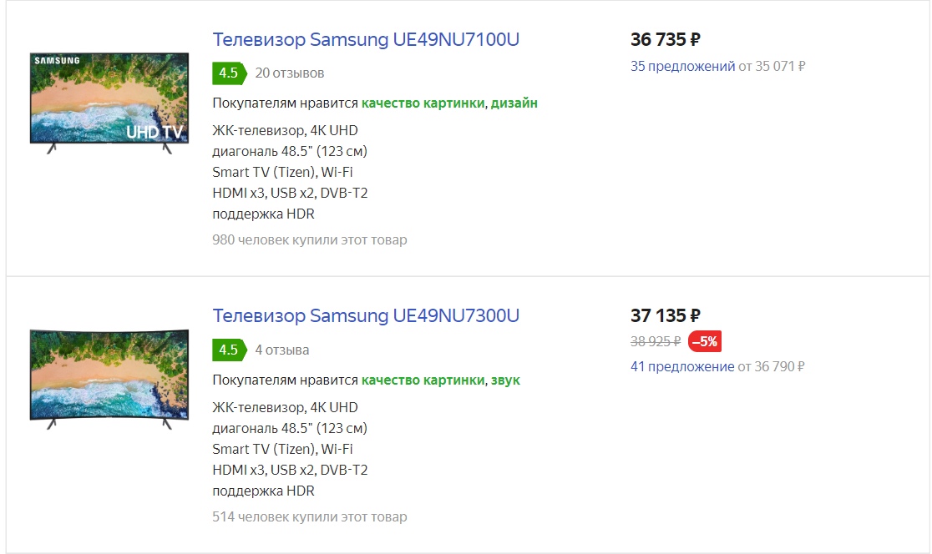Click the green 'дизайн' highlight in first listing

(x=514, y=103)
